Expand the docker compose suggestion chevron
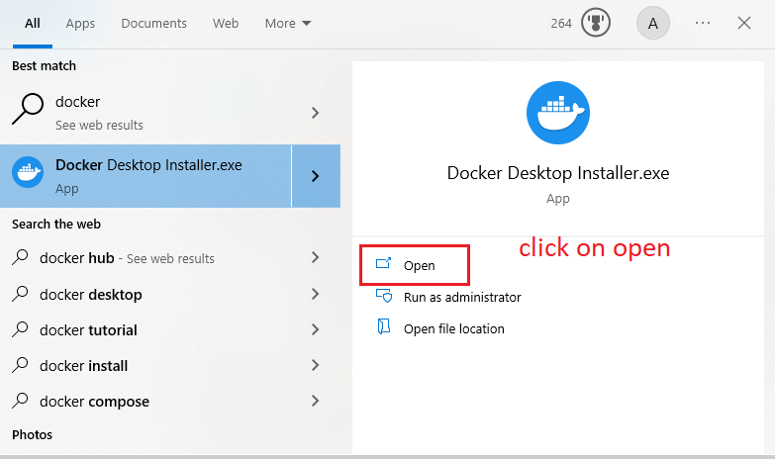The width and height of the screenshot is (775, 459). 316,402
